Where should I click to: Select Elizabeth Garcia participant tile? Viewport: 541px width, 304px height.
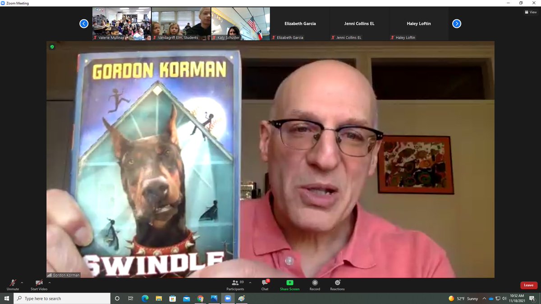click(x=300, y=23)
